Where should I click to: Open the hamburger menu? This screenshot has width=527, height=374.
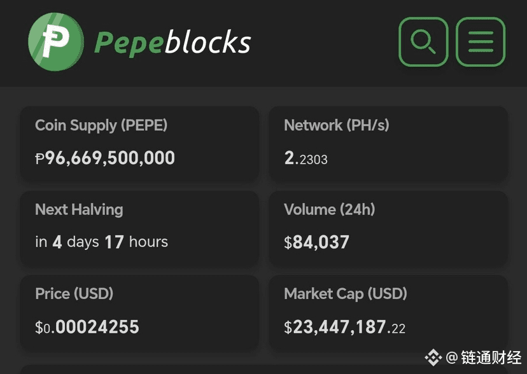click(481, 42)
